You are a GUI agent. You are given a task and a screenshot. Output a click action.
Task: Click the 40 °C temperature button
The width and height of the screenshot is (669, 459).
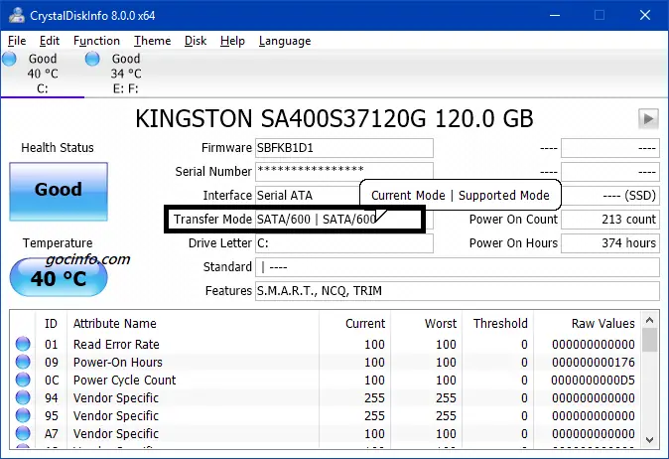59,278
